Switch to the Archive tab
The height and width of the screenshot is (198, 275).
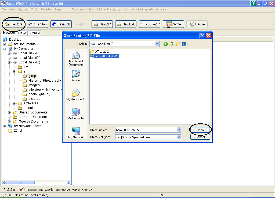point(35,33)
